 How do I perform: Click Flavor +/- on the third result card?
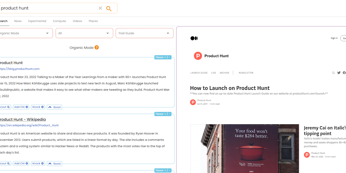[x=163, y=171]
